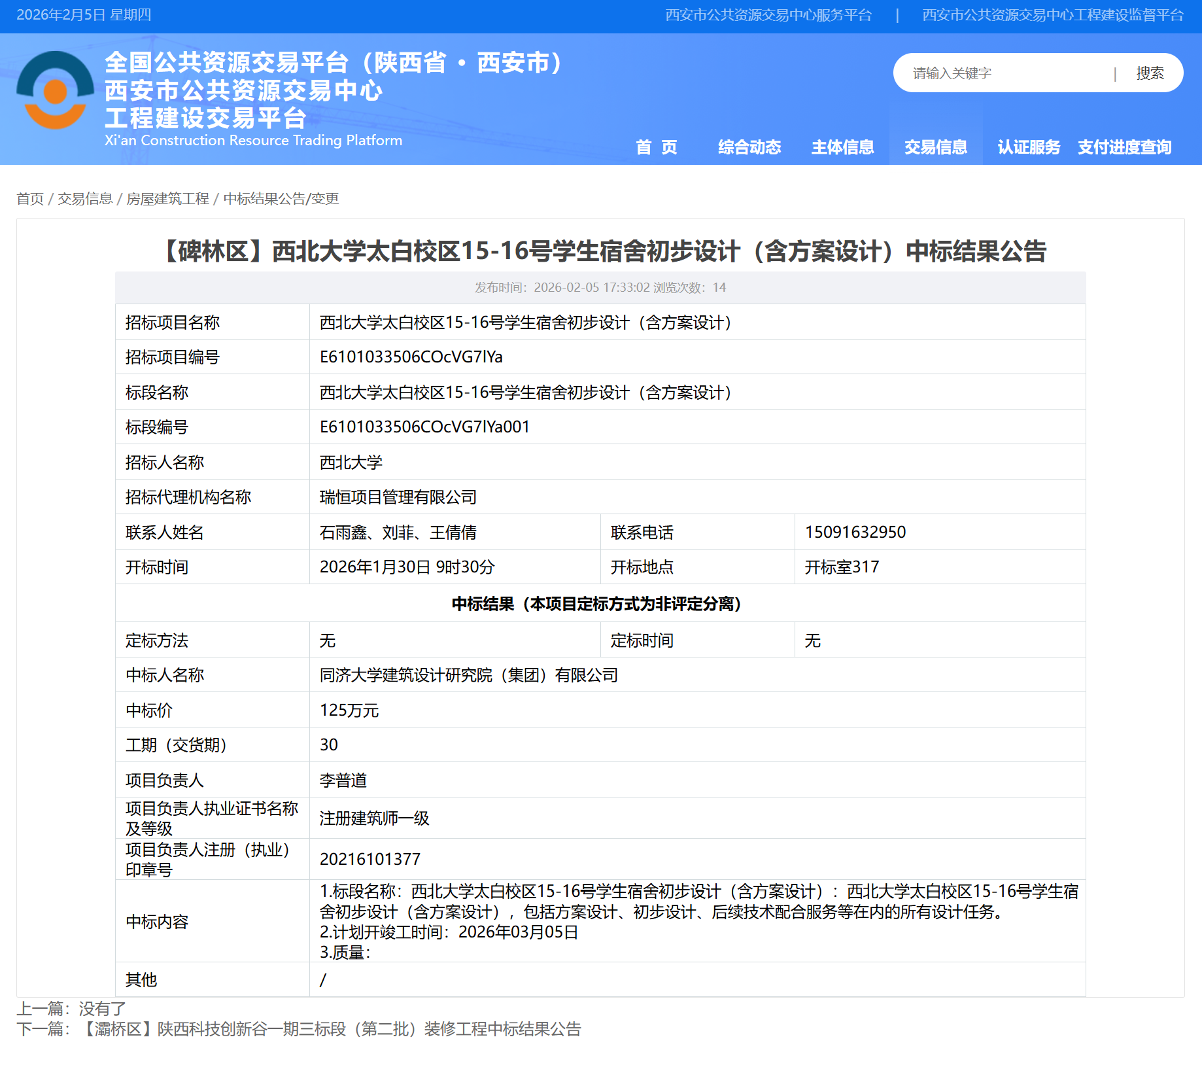1202x1067 pixels.
Task: Select the 交易信息 navigation tab
Action: 935,147
